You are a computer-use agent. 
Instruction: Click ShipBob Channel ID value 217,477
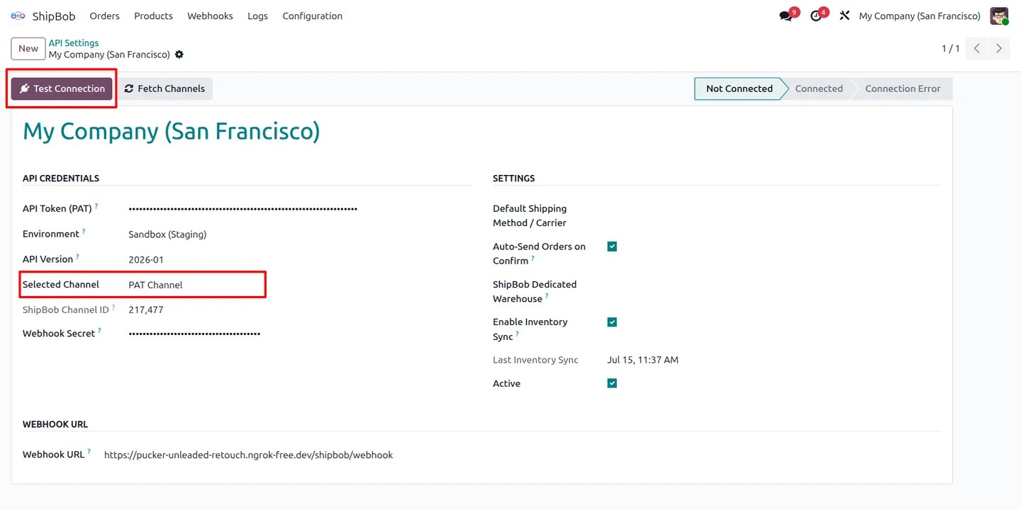(x=146, y=310)
